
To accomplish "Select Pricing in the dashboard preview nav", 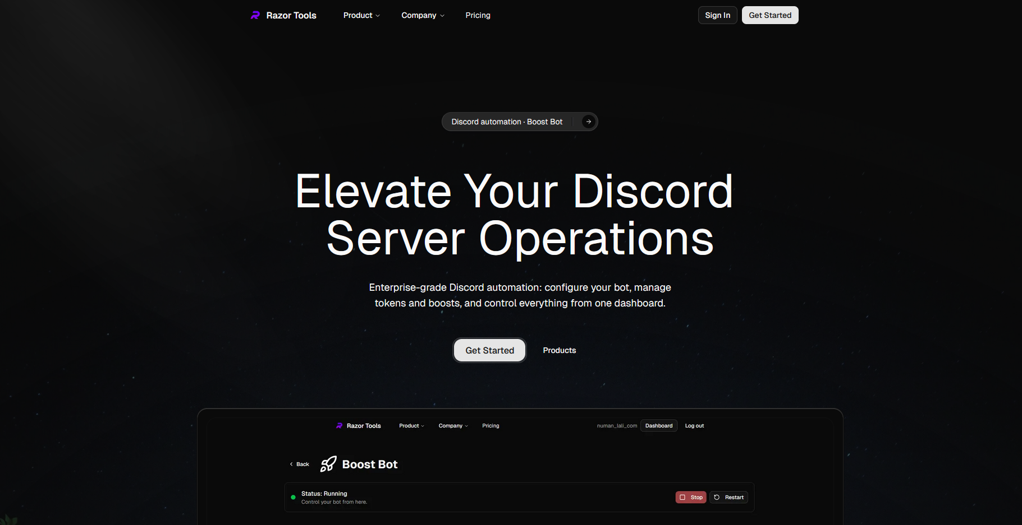I will click(x=491, y=426).
